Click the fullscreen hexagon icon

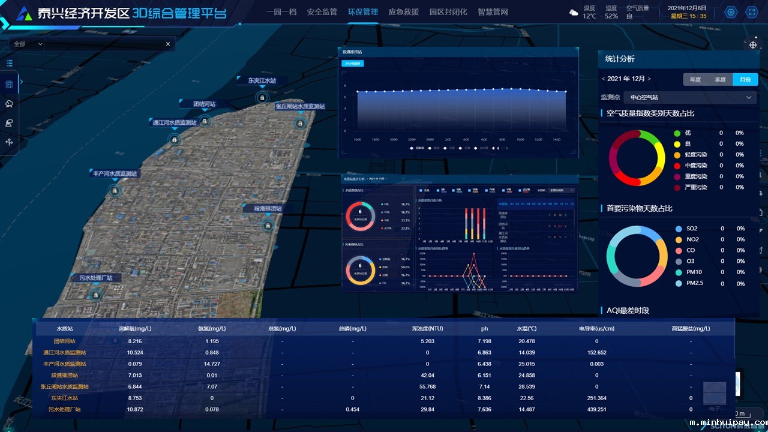[x=751, y=12]
